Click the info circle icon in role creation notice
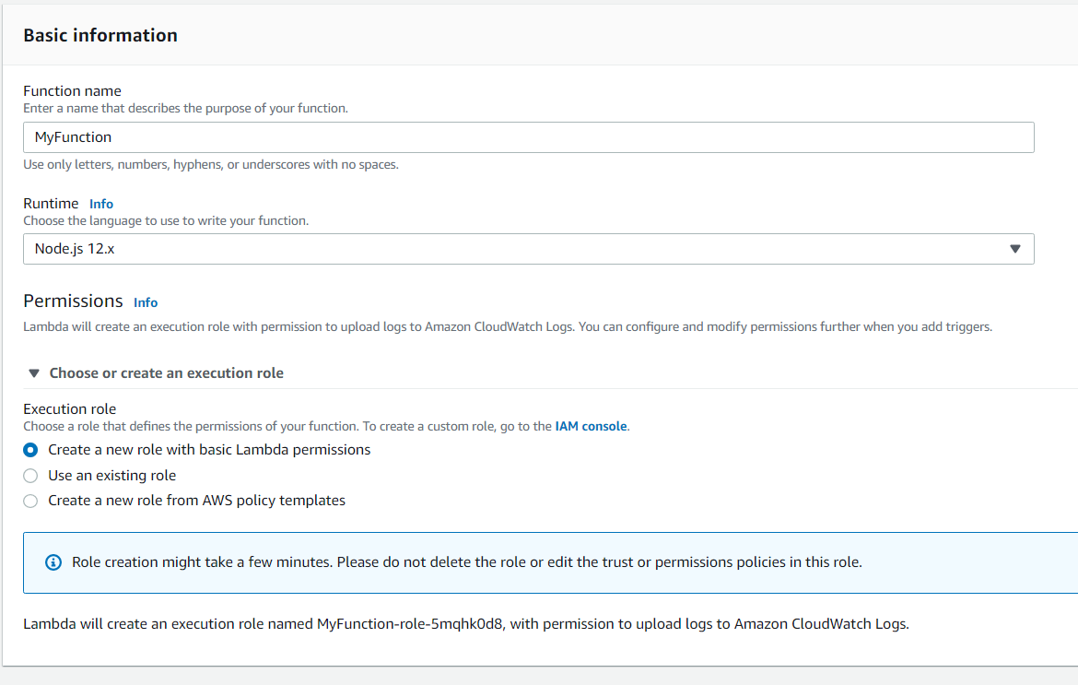 tap(53, 562)
